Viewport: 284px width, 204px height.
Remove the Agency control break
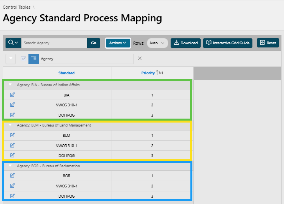pyautogui.click(x=140, y=59)
